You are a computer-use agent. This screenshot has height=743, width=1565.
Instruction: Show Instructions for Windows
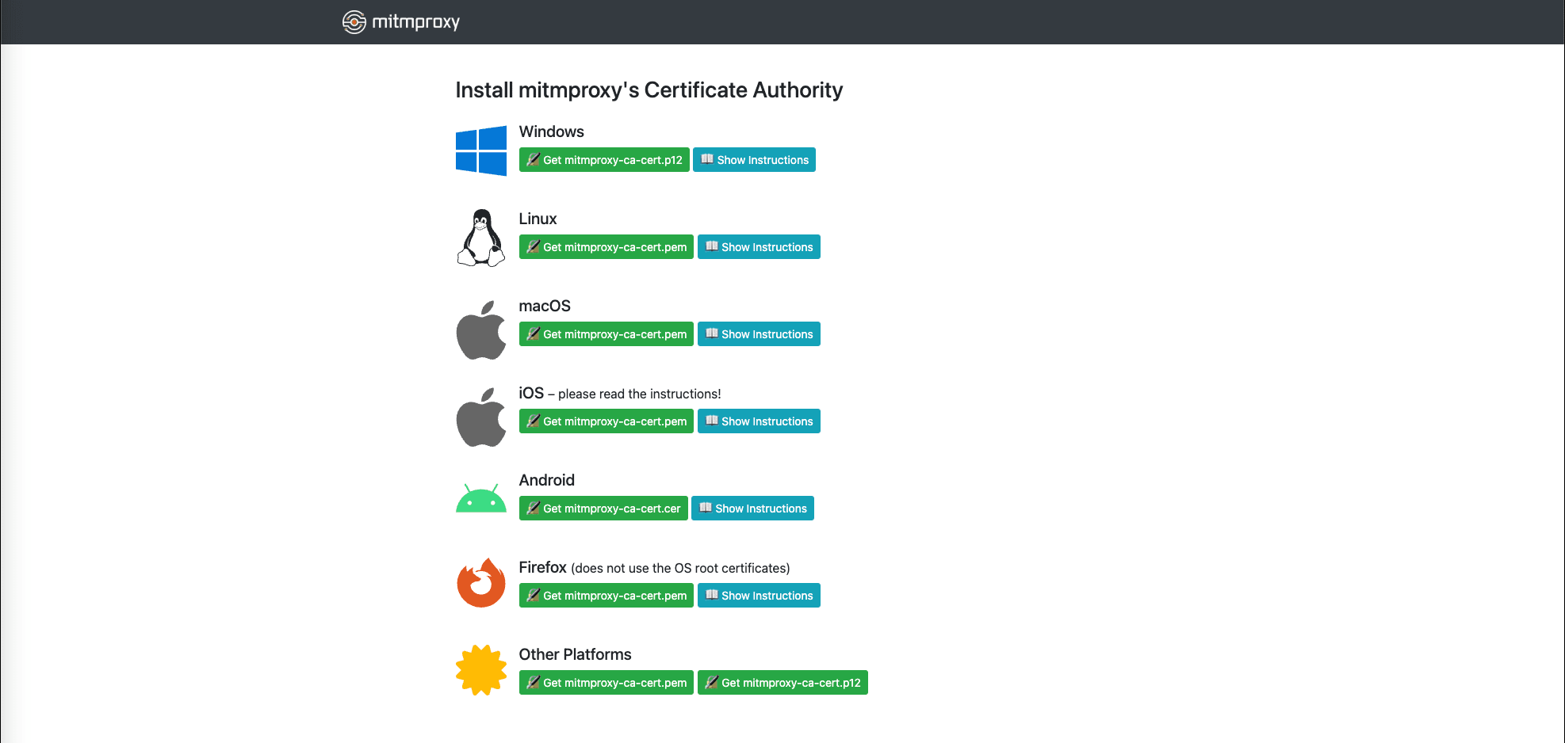[x=754, y=160]
